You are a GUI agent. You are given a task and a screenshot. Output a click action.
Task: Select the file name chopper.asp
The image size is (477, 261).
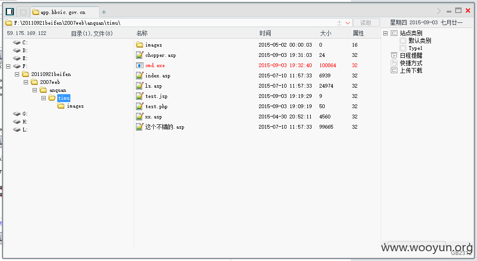161,55
